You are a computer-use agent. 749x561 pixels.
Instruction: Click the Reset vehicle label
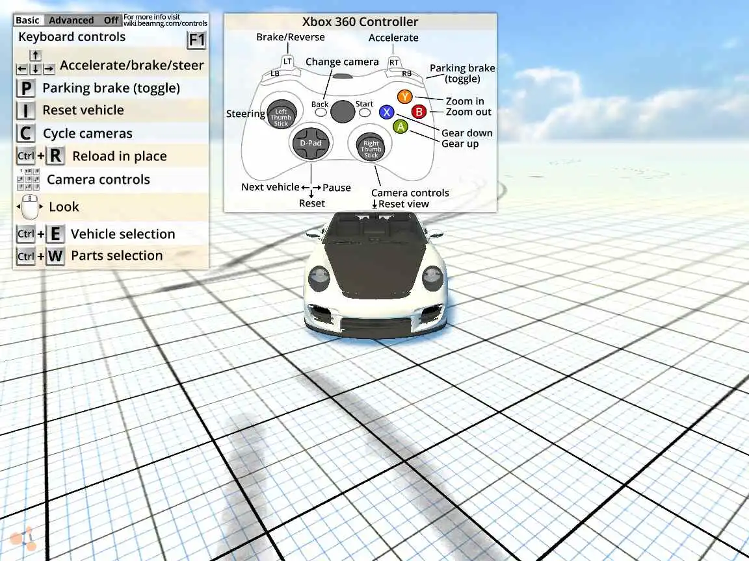point(83,110)
